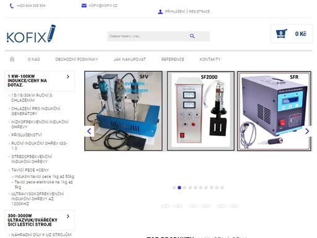This screenshot has width=317, height=238.
Task: Open Ultravysokofrekvenční indukční ohřevy category
Action: click(38, 199)
